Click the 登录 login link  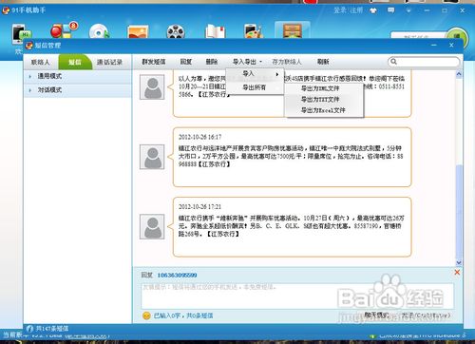pos(340,10)
